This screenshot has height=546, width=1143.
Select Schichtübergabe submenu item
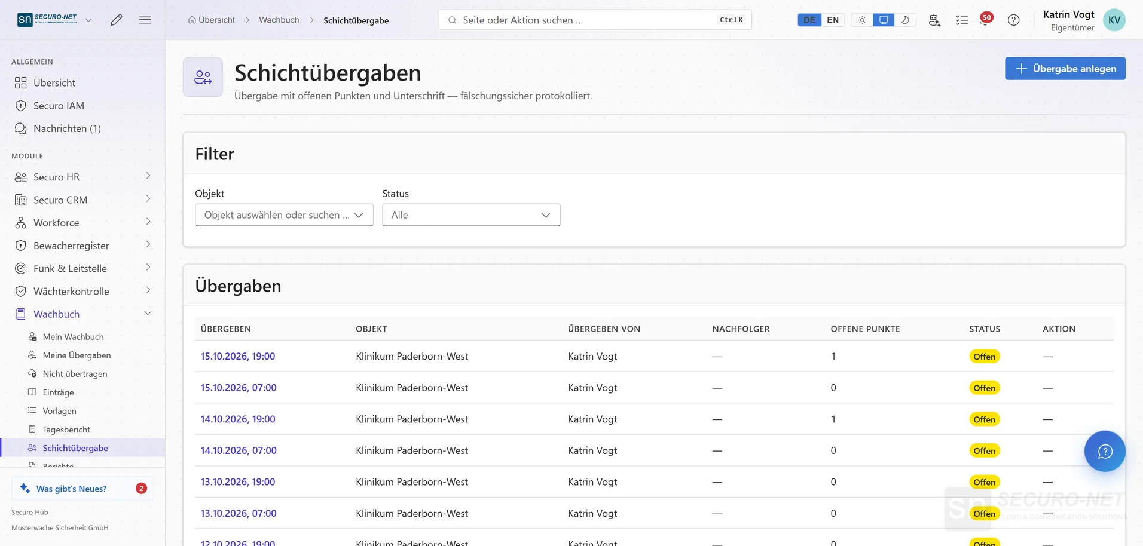82,447
